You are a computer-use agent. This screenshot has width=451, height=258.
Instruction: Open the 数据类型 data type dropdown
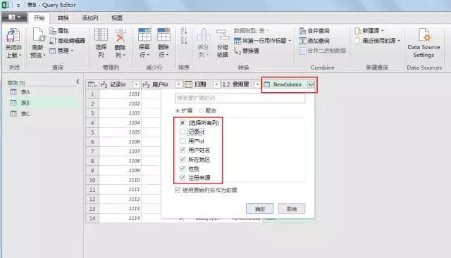point(252,30)
